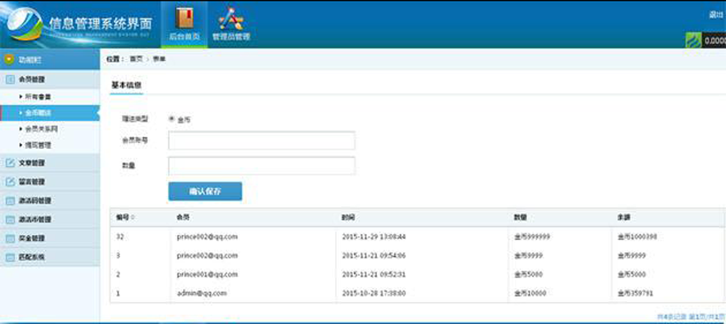The height and width of the screenshot is (324, 726).
Task: Expand the 会员管理 menu section
Action: 50,79
